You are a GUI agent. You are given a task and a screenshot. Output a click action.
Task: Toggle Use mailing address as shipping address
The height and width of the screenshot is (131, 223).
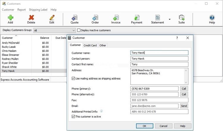tap(73, 78)
